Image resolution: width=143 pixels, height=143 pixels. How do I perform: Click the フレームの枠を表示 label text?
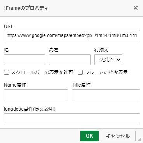click(x=106, y=72)
